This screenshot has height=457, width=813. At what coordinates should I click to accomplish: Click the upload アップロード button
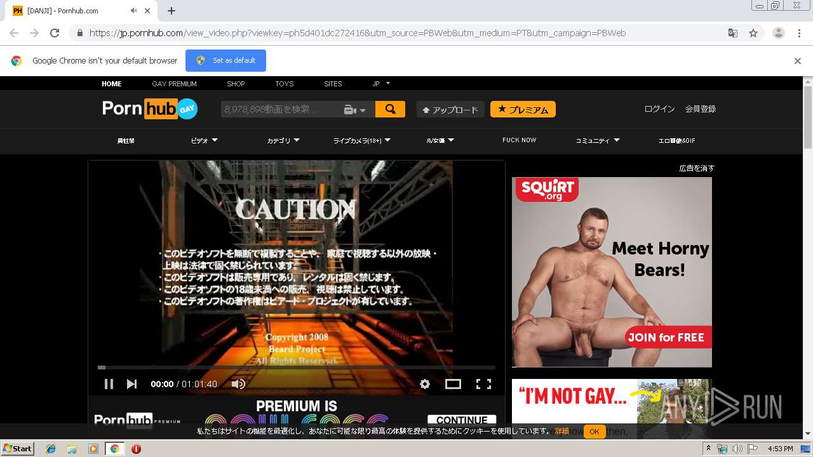450,109
